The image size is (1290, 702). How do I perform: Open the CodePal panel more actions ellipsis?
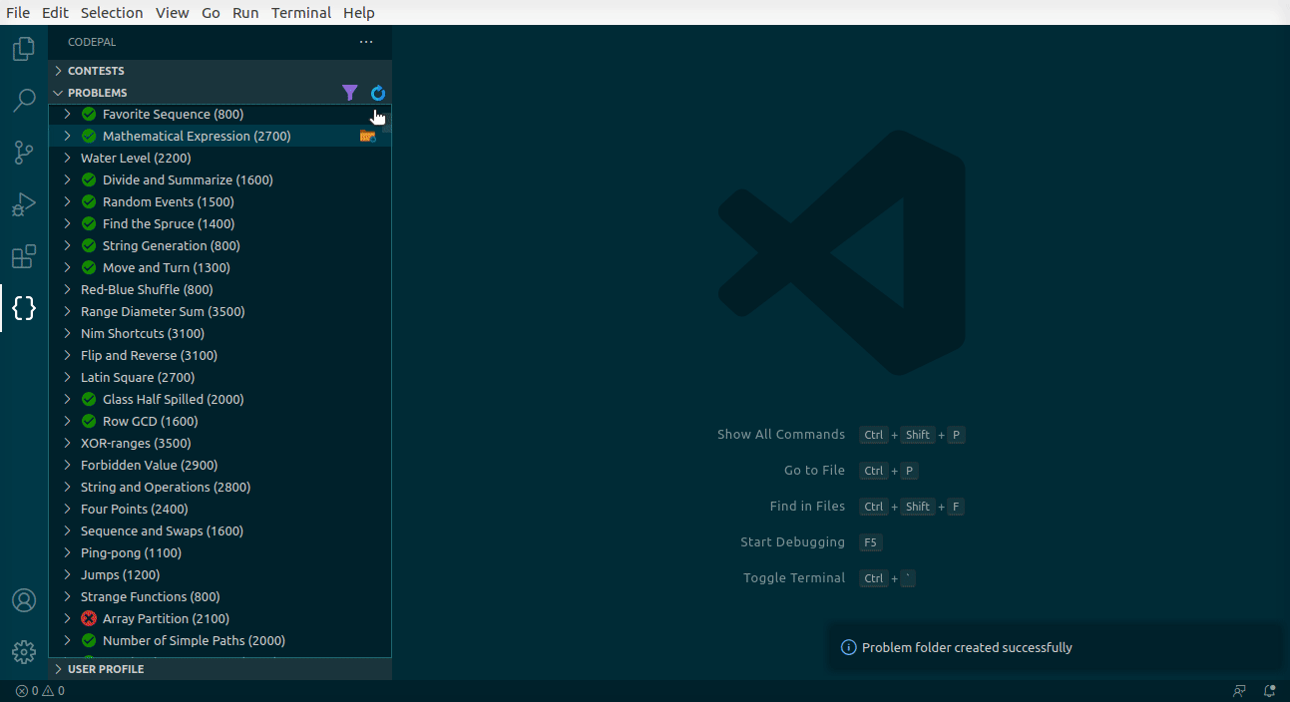pyautogui.click(x=366, y=42)
